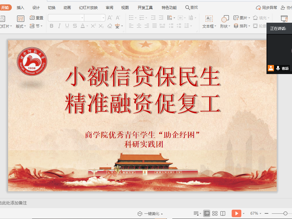Screen dimensions: 292x219
Task: Toggle bold formatting
Action: (52, 26)
